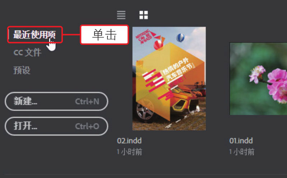Click the blue balloon in 02.indd preview

(x=180, y=38)
